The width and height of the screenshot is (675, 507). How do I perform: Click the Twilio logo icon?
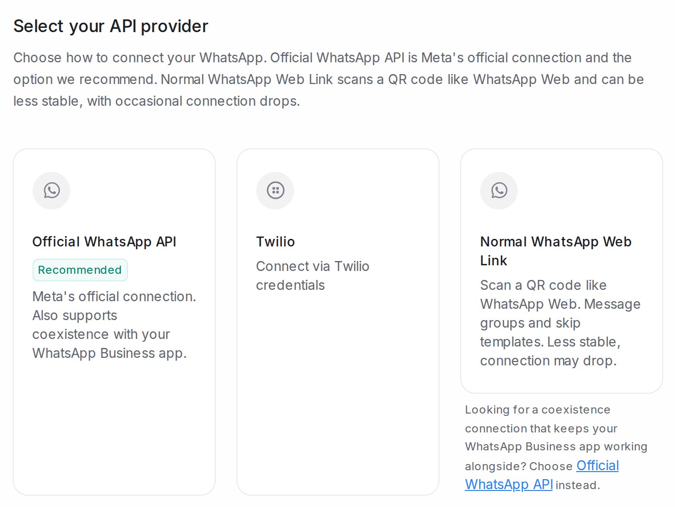pos(275,190)
